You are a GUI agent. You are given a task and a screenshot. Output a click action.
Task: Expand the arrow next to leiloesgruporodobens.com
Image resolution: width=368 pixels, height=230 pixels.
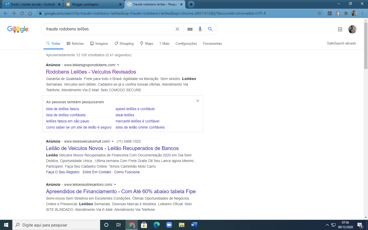click(118, 65)
